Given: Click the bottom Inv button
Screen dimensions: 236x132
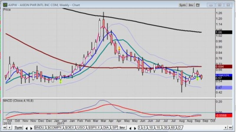Looking at the screenshot, I should [x=122, y=128].
